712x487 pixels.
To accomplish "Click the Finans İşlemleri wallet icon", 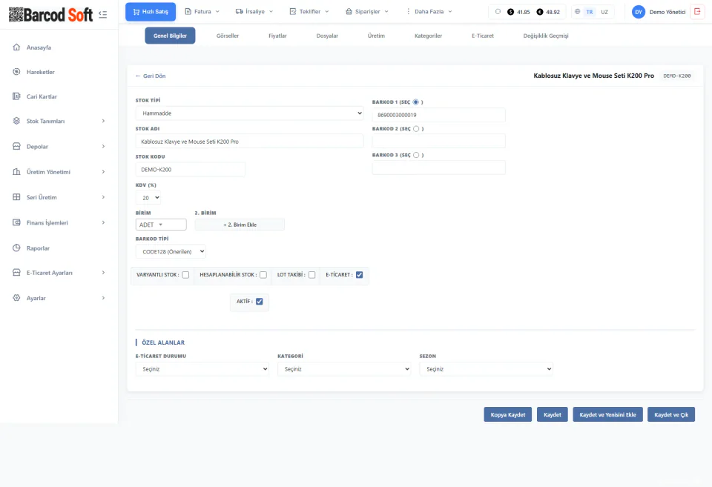I will pos(16,222).
